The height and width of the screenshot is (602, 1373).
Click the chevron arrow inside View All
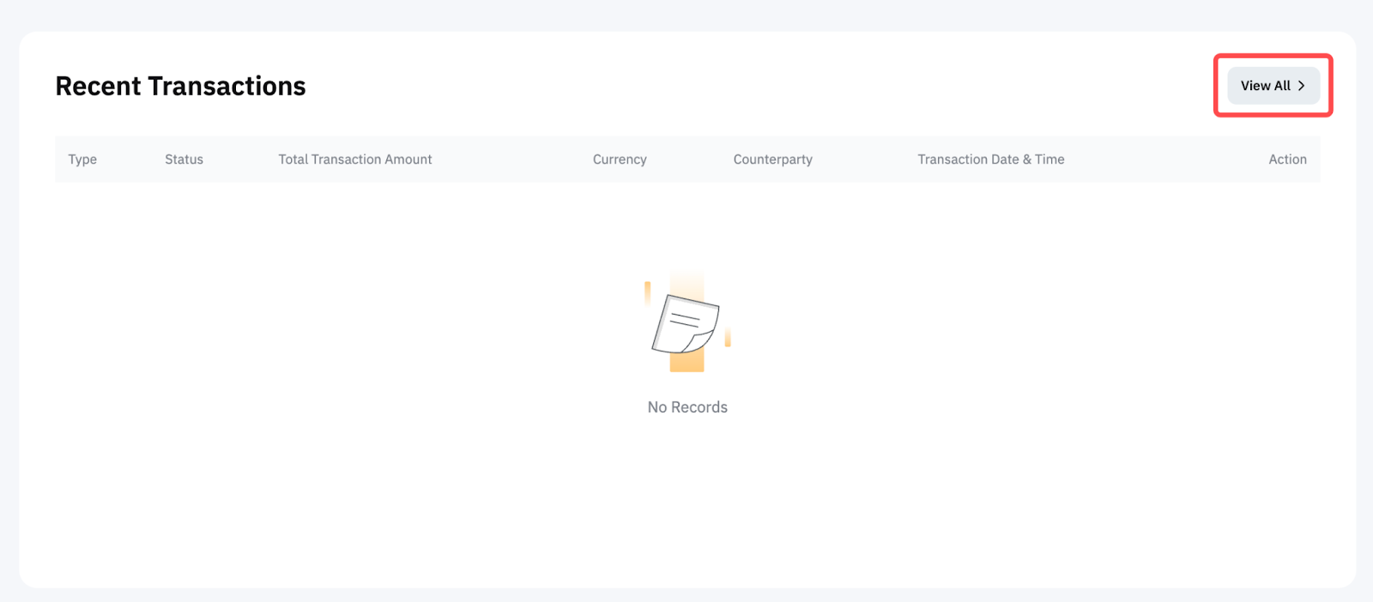(x=1302, y=86)
